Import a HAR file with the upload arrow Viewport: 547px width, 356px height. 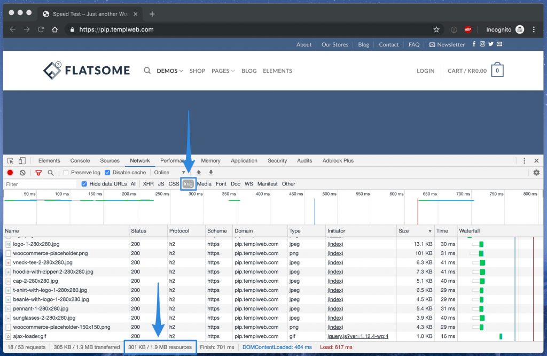point(199,173)
